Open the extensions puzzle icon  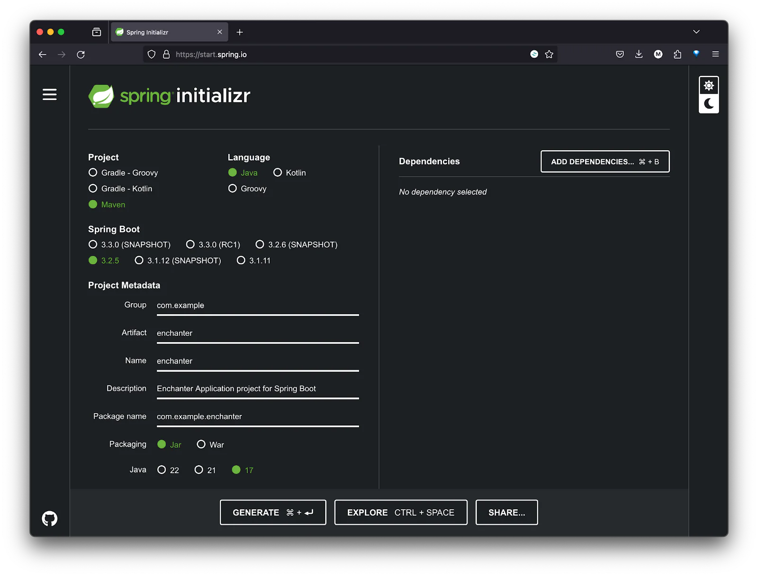[x=677, y=54]
